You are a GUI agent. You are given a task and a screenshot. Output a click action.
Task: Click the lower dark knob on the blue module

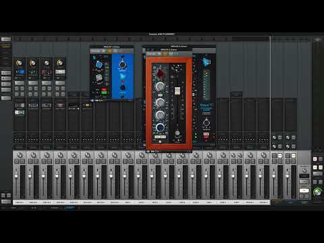click(122, 88)
